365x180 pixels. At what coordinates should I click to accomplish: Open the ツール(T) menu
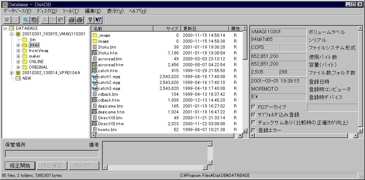[x=70, y=11]
